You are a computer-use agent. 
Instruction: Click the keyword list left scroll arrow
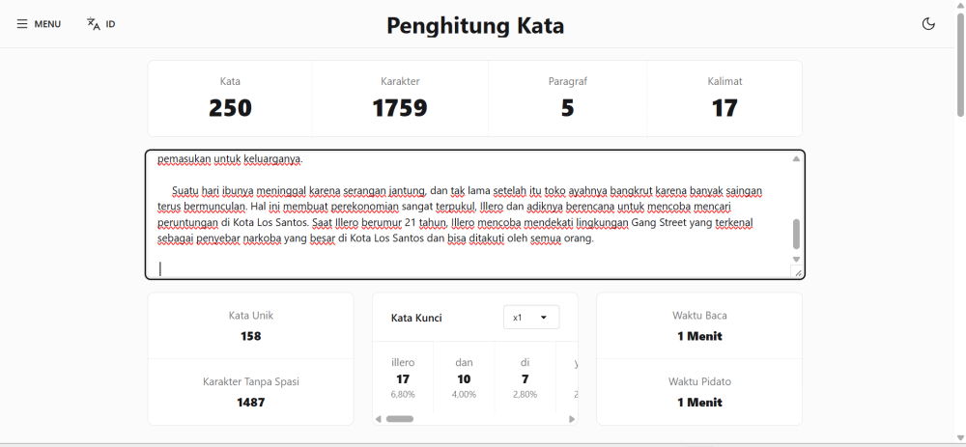(379, 419)
